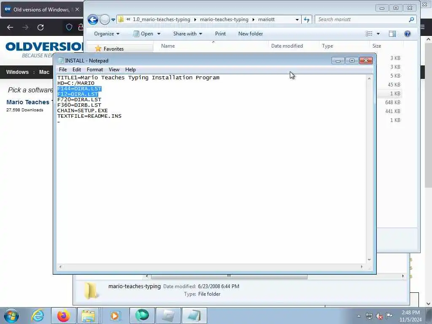Viewport: 432px width, 324px height.
Task: Open the File menu in Notepad
Action: [63, 70]
